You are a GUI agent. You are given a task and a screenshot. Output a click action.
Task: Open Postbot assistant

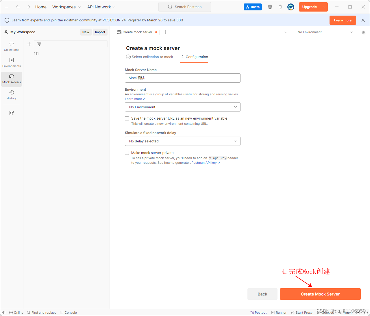258,313
